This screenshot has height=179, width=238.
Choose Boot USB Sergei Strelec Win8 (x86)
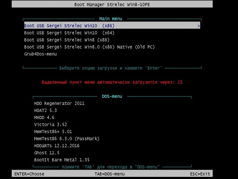click(67, 40)
